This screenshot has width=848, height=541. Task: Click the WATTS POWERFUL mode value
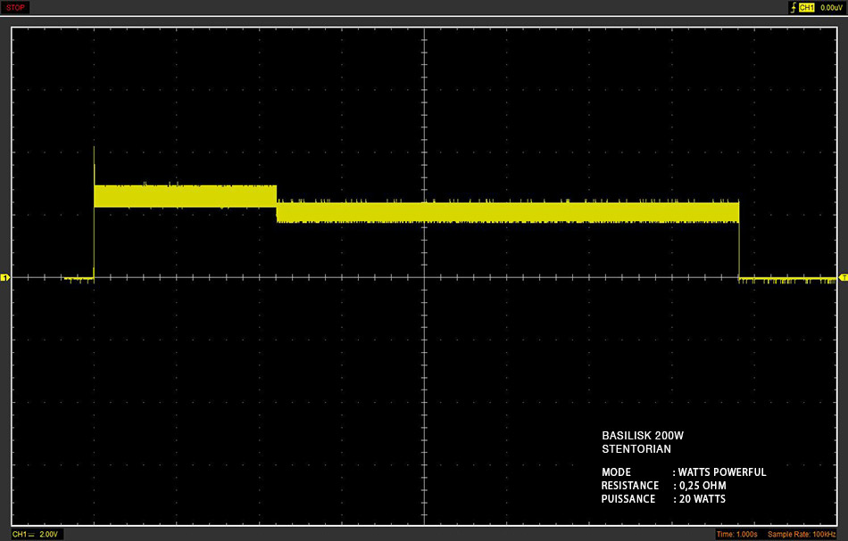pos(722,472)
